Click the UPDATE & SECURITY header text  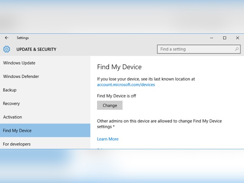point(36,49)
